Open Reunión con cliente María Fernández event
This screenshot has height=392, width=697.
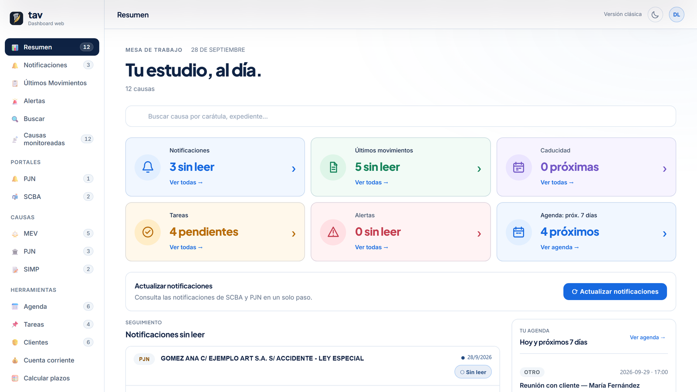(580, 385)
